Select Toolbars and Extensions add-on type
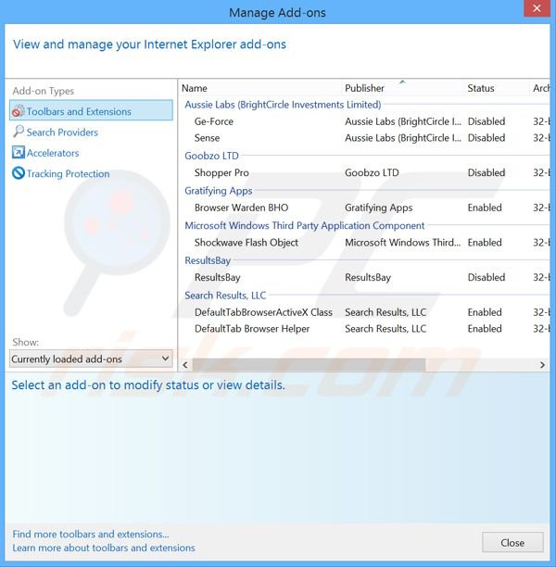This screenshot has width=556, height=567. [x=91, y=111]
